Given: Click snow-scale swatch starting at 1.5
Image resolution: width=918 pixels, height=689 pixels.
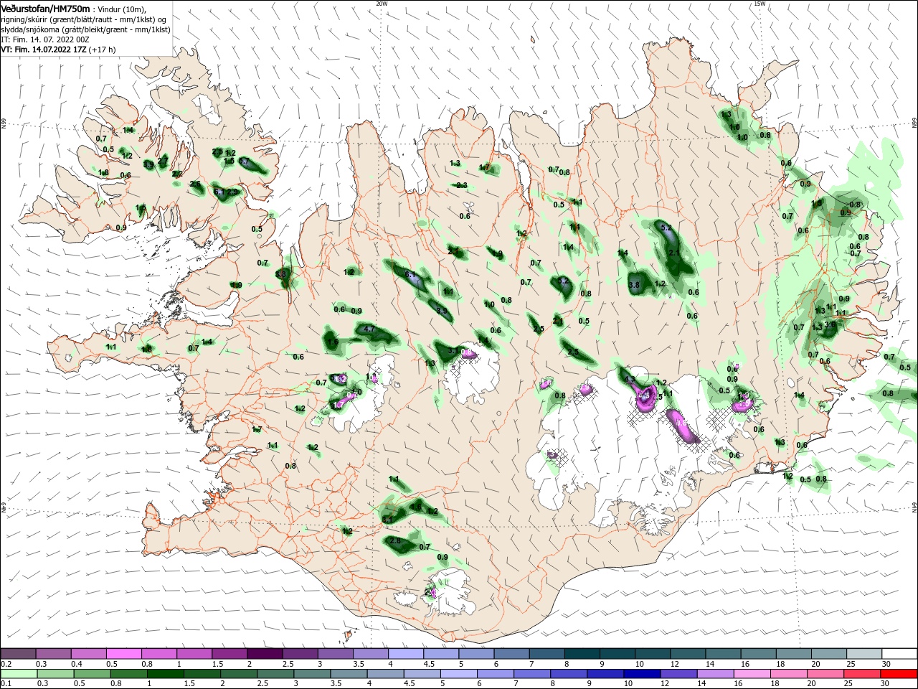Looking at the screenshot, I should pyautogui.click(x=229, y=654).
